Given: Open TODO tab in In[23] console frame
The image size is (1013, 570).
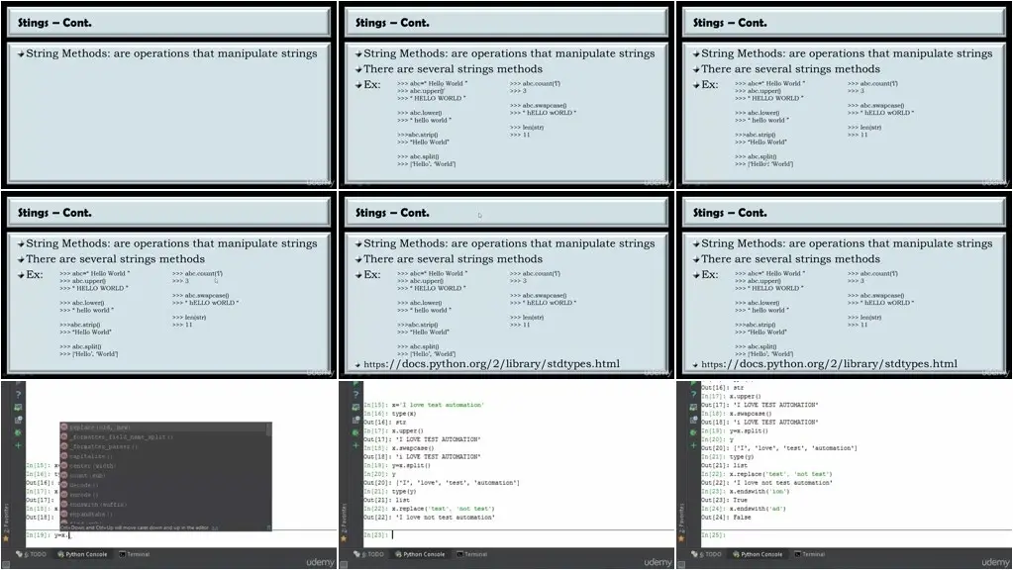Looking at the screenshot, I should click(x=369, y=554).
